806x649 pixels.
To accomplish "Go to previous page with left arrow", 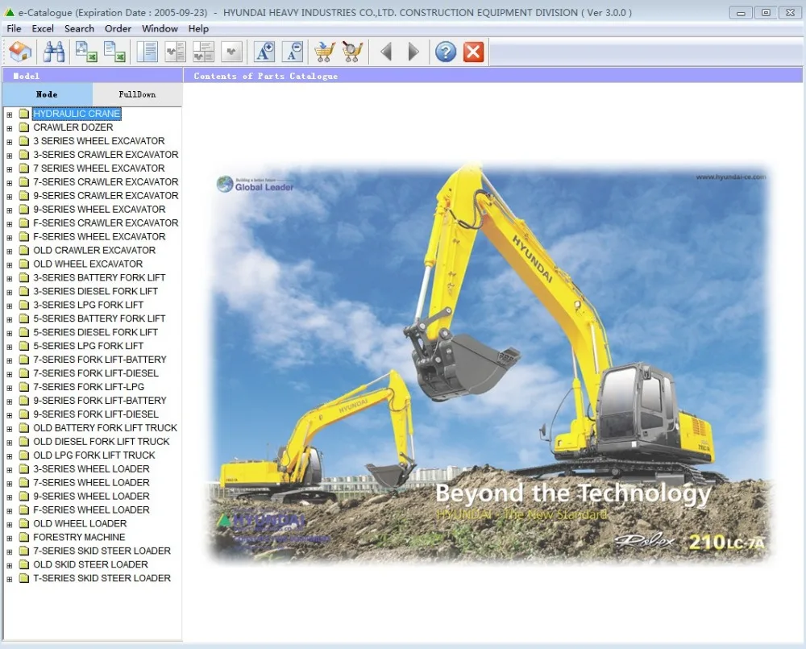I will click(387, 52).
